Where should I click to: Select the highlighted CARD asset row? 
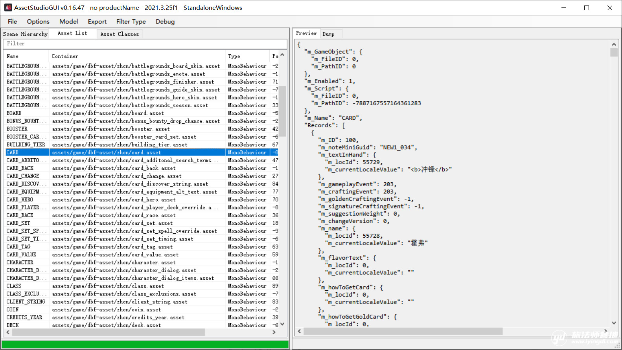point(142,152)
